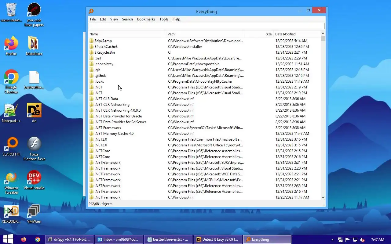Click the Windows Start button
The image size is (391, 244).
click(8, 239)
